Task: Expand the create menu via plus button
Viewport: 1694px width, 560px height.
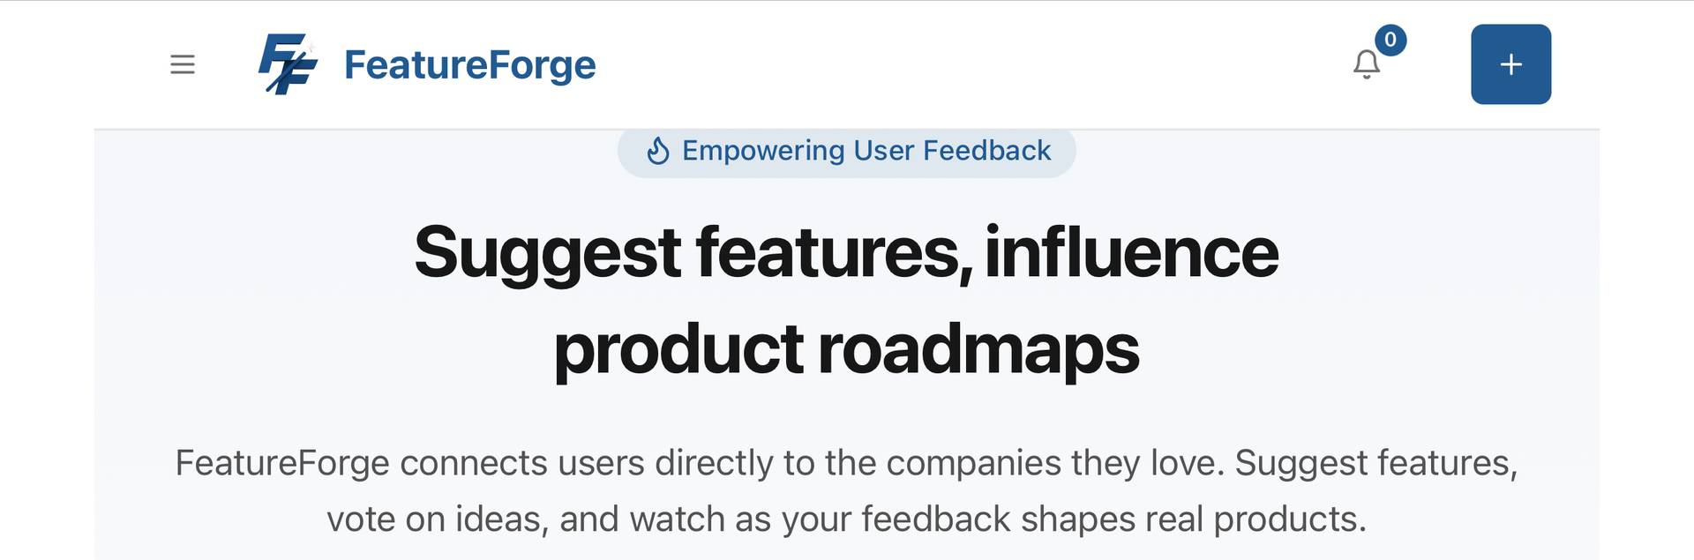Action: tap(1510, 64)
